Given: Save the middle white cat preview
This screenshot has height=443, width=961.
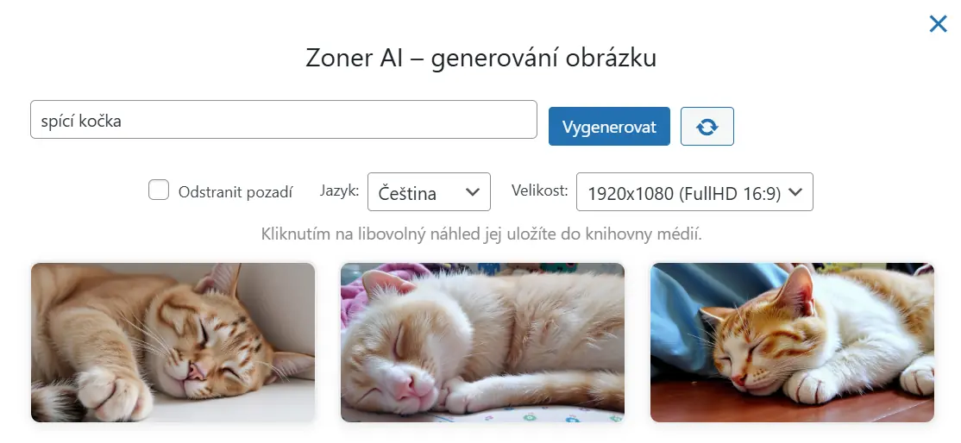Looking at the screenshot, I should 482,342.
